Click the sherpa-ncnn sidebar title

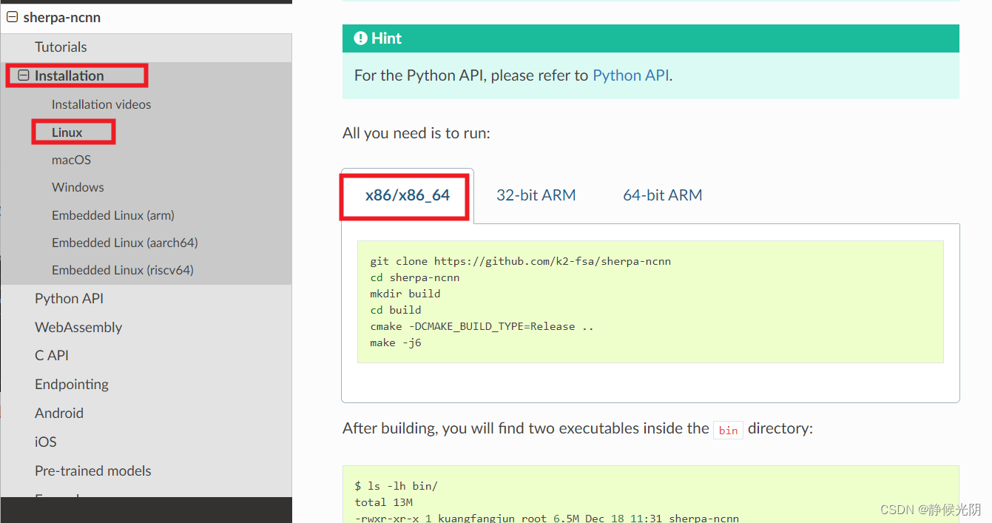point(62,17)
